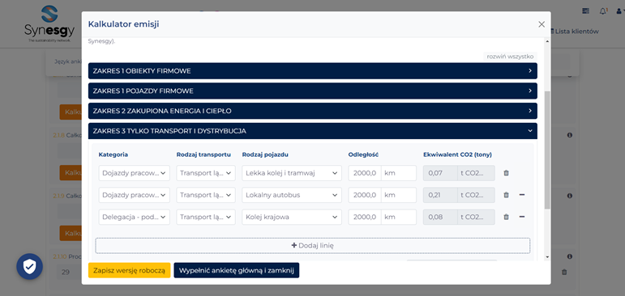Open the list view icon in header
Image resolution: width=625 pixels, height=296 pixels.
[x=585, y=11]
